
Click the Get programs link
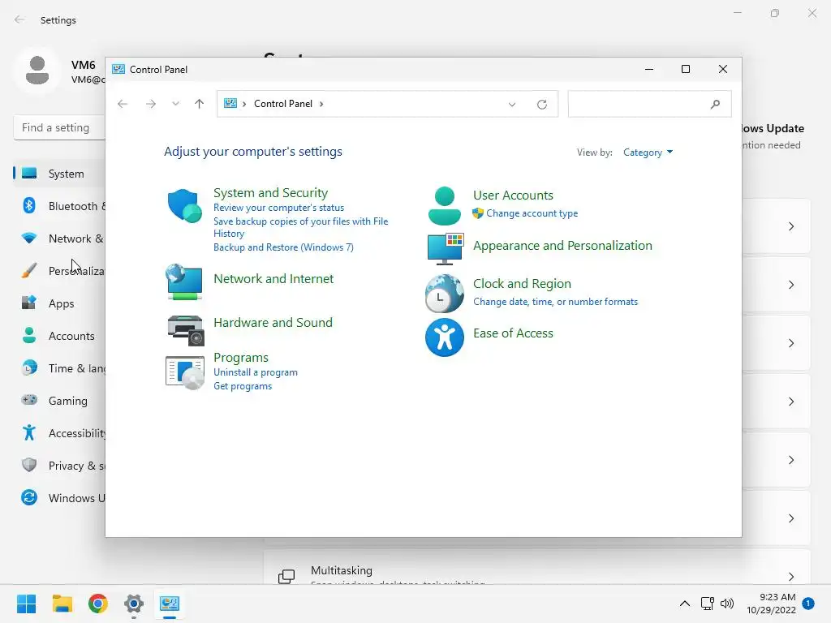tap(243, 386)
